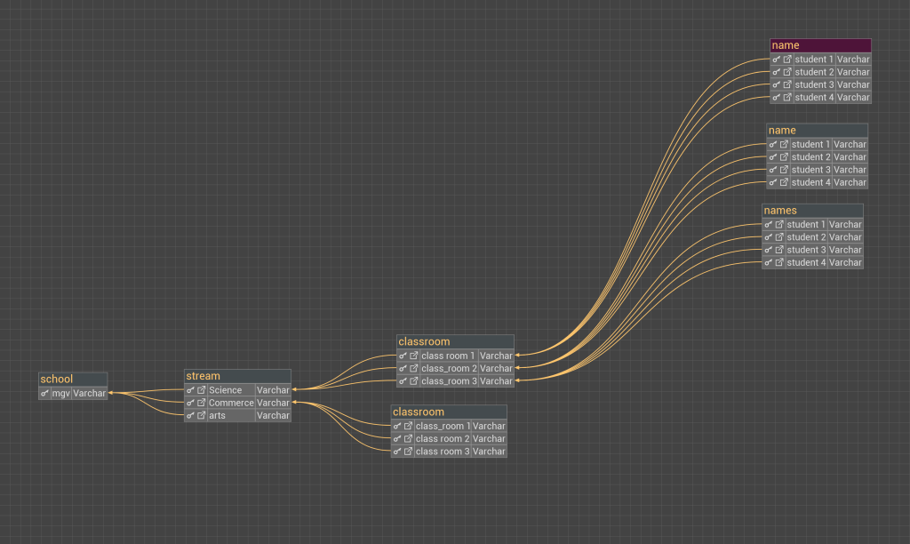Click the key icon beside "class room 3" row

pos(397,452)
